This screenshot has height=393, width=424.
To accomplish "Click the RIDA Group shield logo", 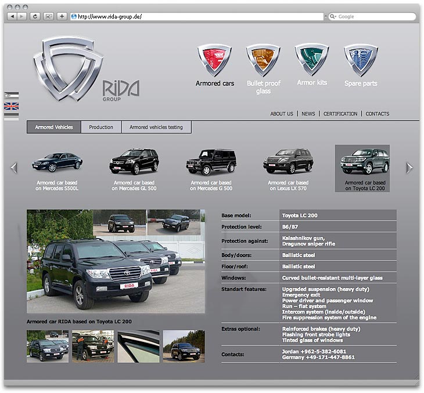I will pyautogui.click(x=69, y=68).
